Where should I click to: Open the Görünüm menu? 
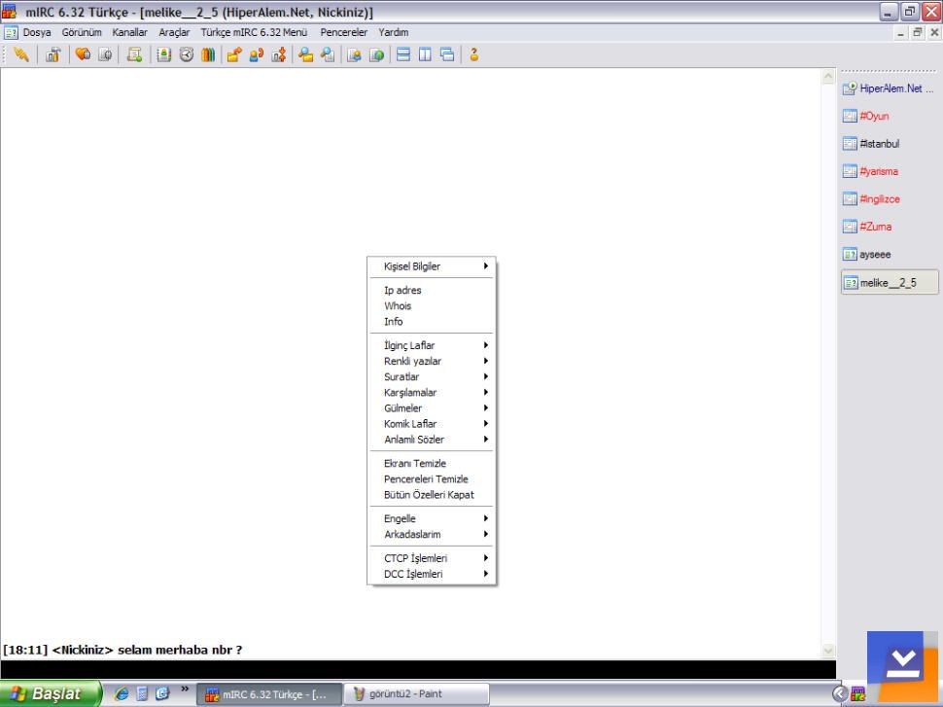(82, 32)
